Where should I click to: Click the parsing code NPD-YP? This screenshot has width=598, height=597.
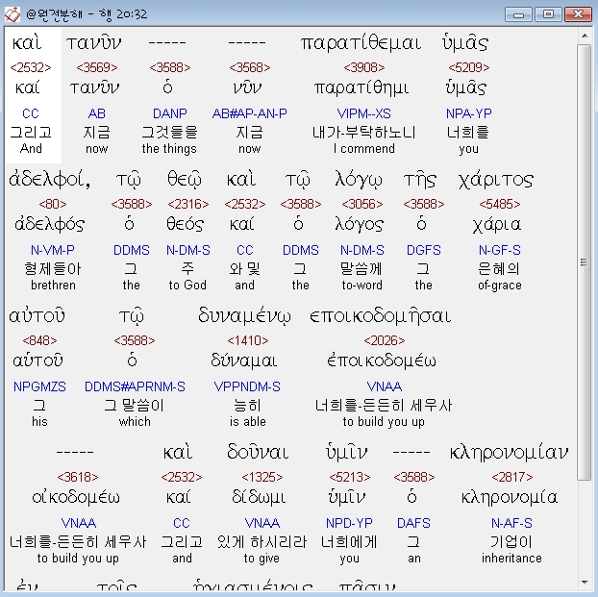[x=349, y=523]
